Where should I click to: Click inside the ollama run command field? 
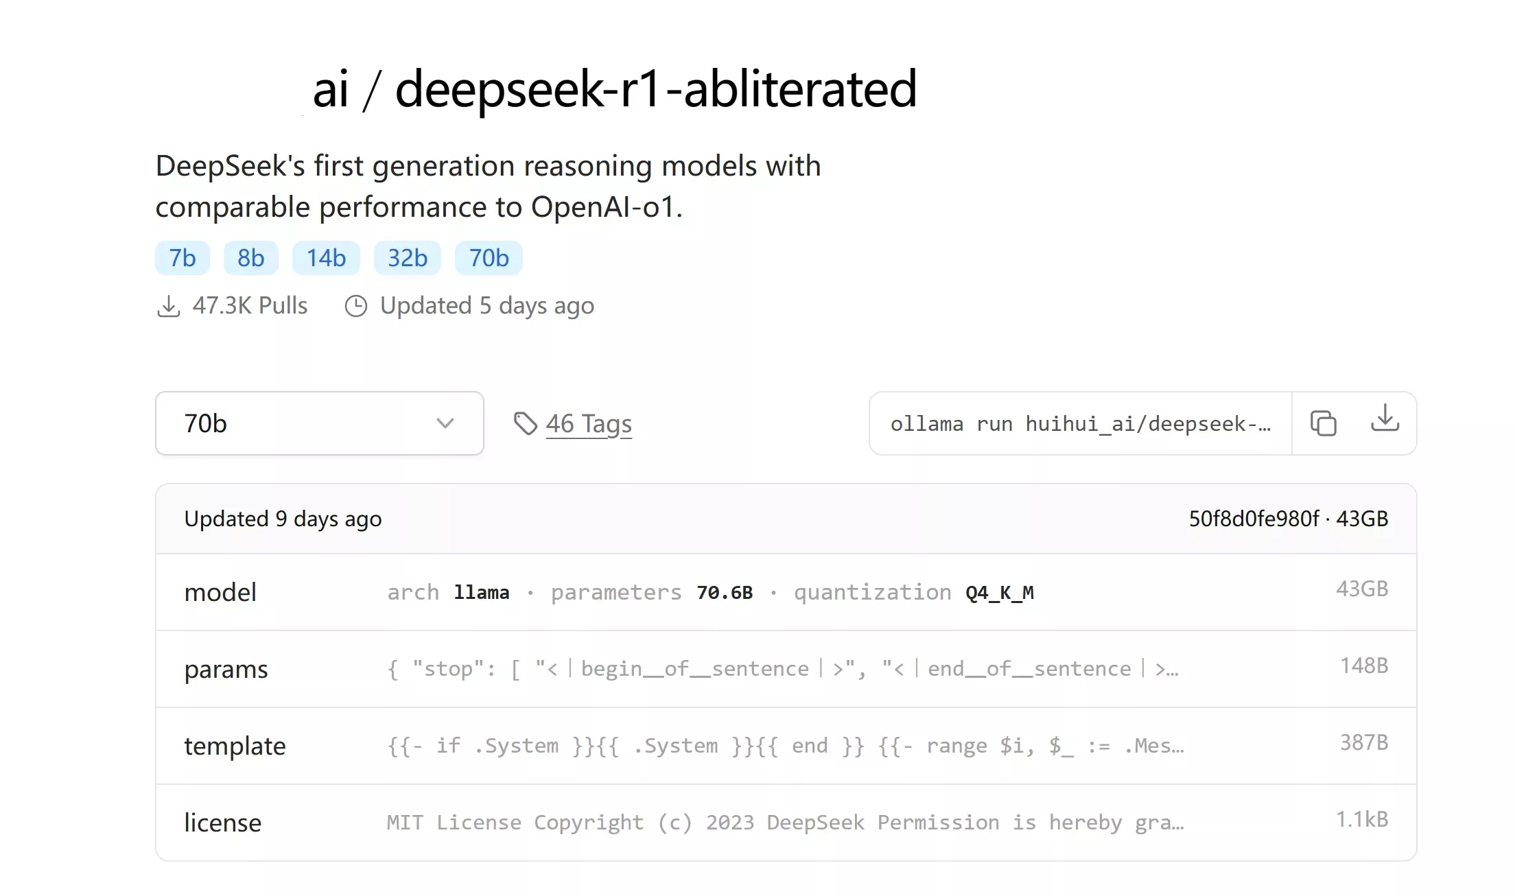pos(1077,423)
